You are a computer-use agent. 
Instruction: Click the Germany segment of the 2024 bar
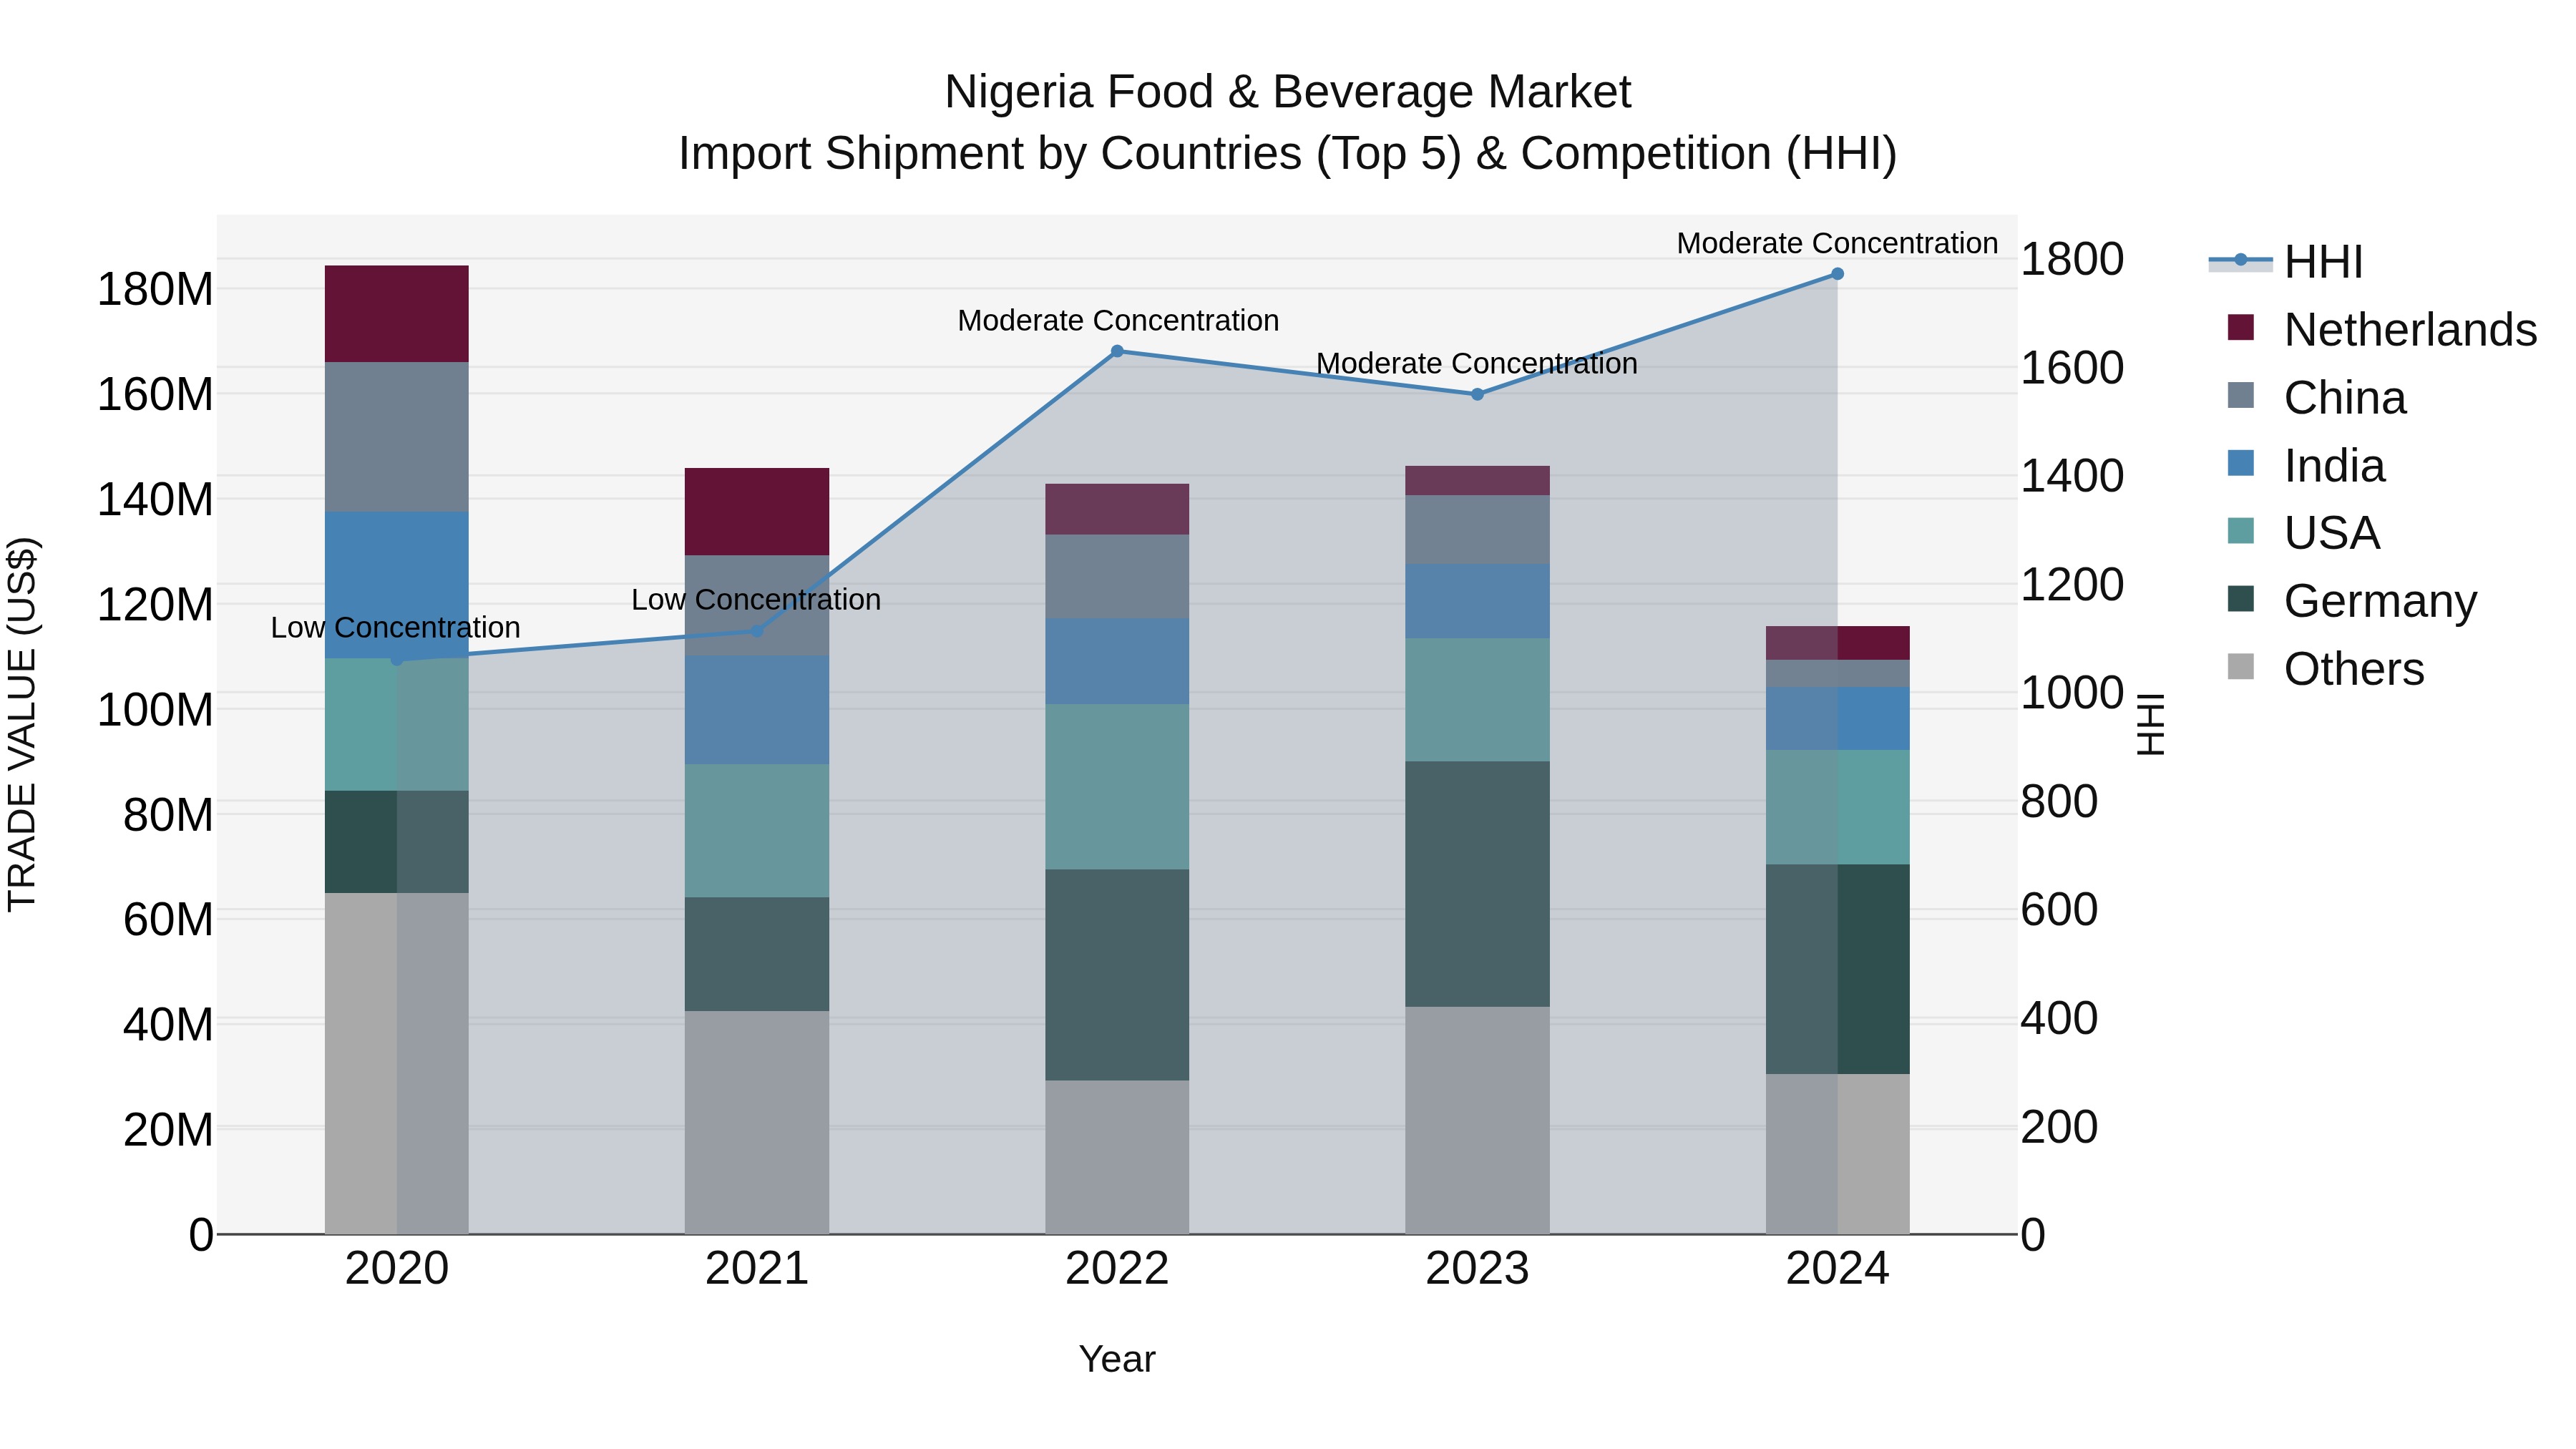pyautogui.click(x=1837, y=969)
